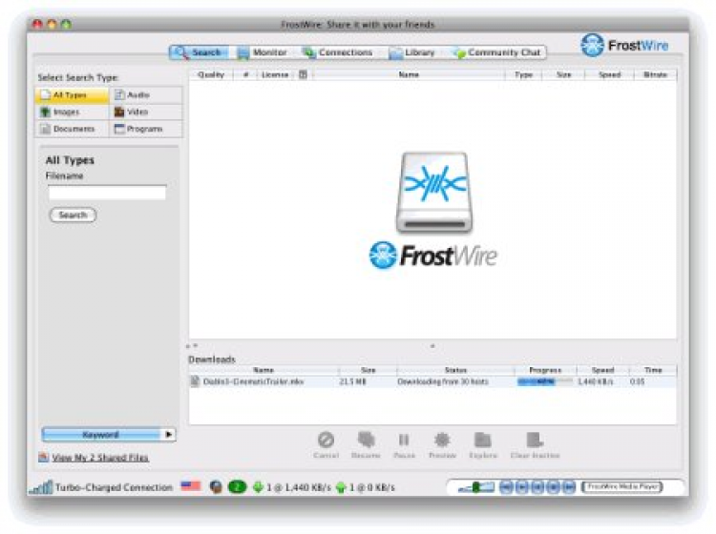Select the Video search type
This screenshot has width=716, height=534.
[x=146, y=112]
